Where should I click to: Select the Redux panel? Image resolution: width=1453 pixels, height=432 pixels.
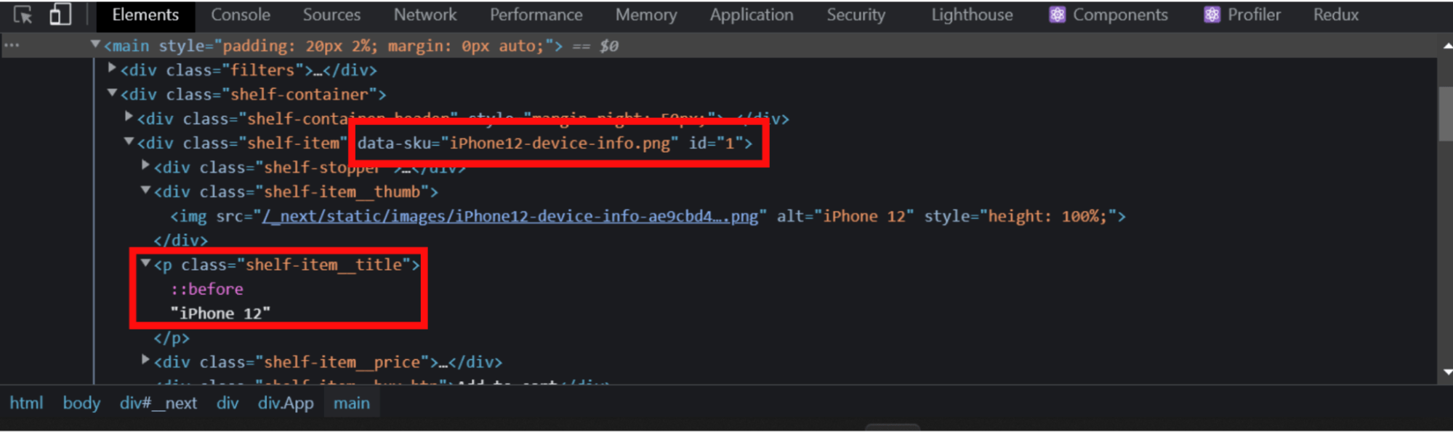(x=1335, y=14)
